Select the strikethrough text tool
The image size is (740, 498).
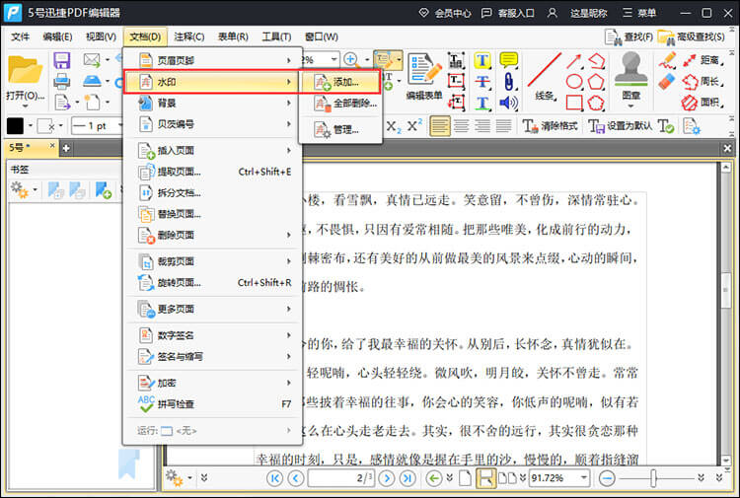click(481, 82)
